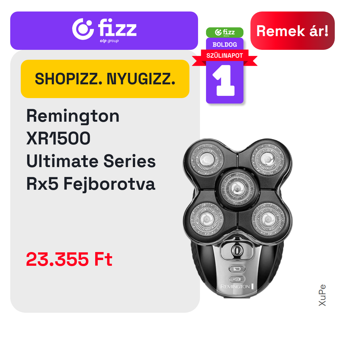Click the fizz otp group logo

(104, 30)
